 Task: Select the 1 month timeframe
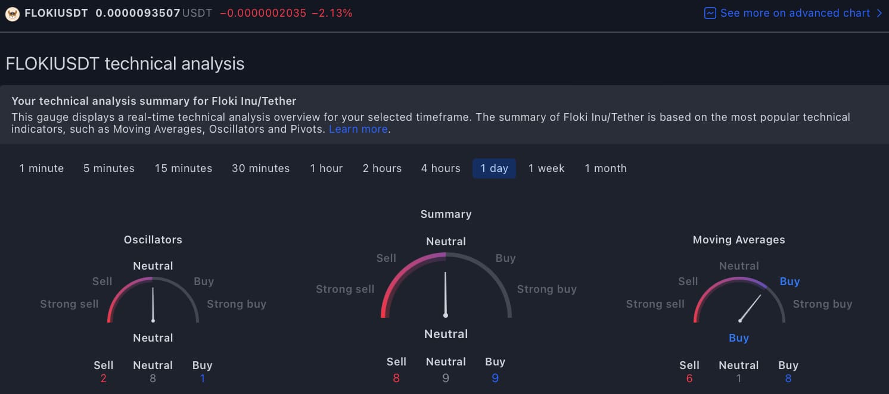(605, 168)
